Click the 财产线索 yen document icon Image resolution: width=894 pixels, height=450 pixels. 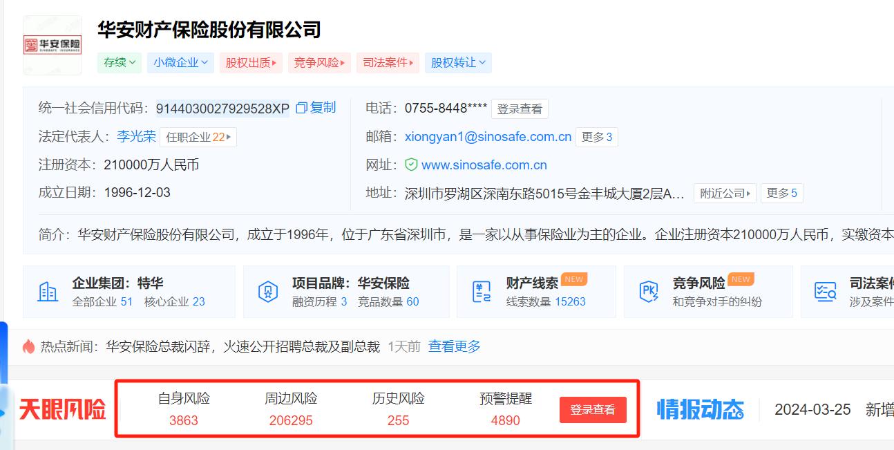point(482,292)
